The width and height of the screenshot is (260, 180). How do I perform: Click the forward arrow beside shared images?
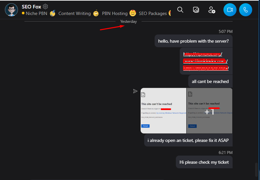click(x=135, y=91)
